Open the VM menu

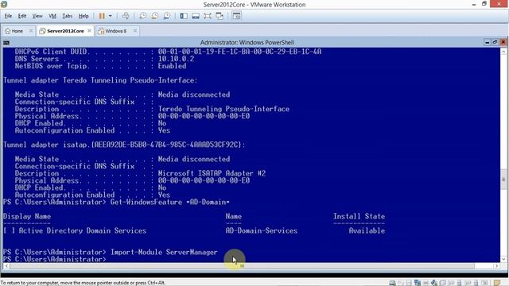52,16
